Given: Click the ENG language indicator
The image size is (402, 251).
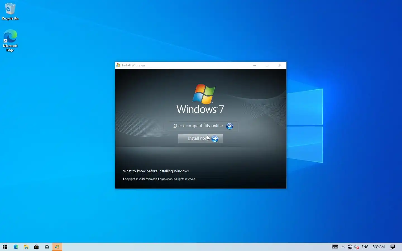Looking at the screenshot, I should 365,247.
